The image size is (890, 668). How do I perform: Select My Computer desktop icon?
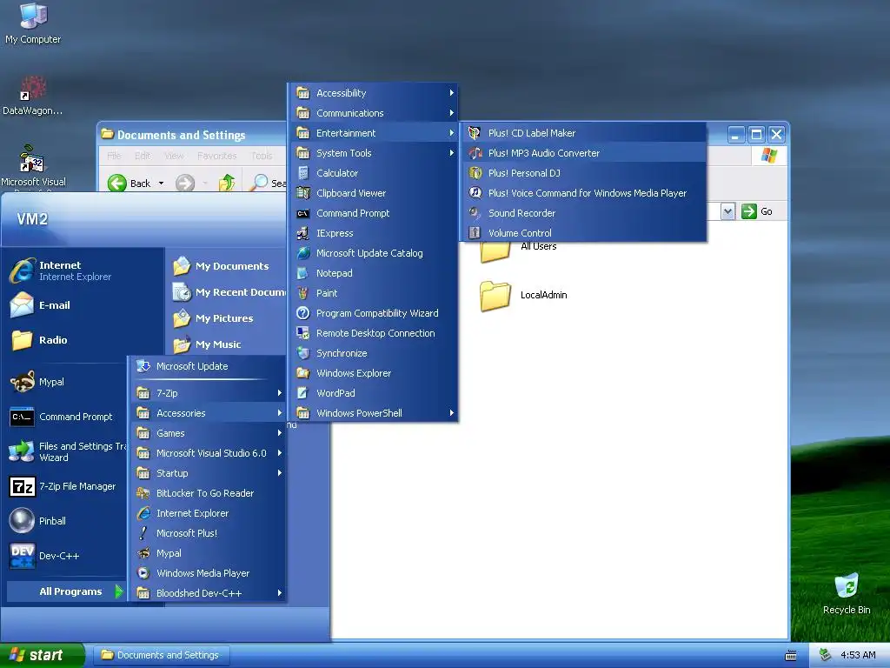pyautogui.click(x=33, y=23)
